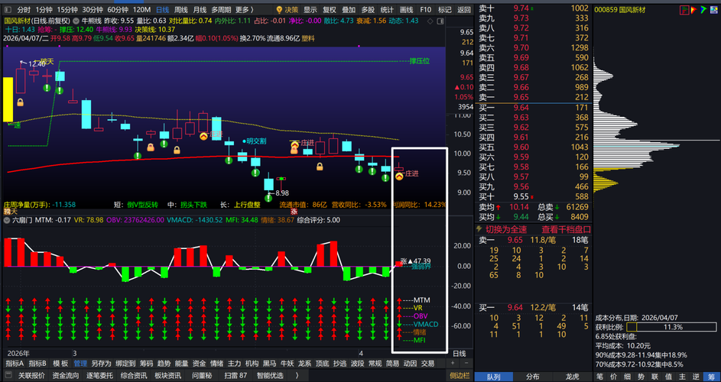Image resolution: width=721 pixels, height=382 pixels.
Task: Click the yellow lock icon under the 12.40 candle
Action: point(20,102)
